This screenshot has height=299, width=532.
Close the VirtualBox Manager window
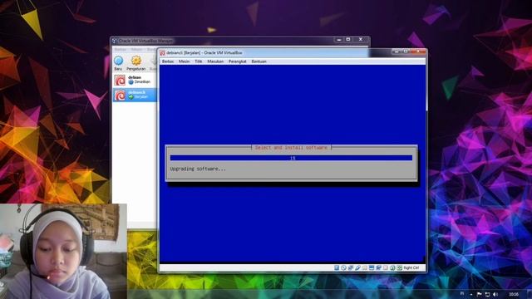point(361,40)
